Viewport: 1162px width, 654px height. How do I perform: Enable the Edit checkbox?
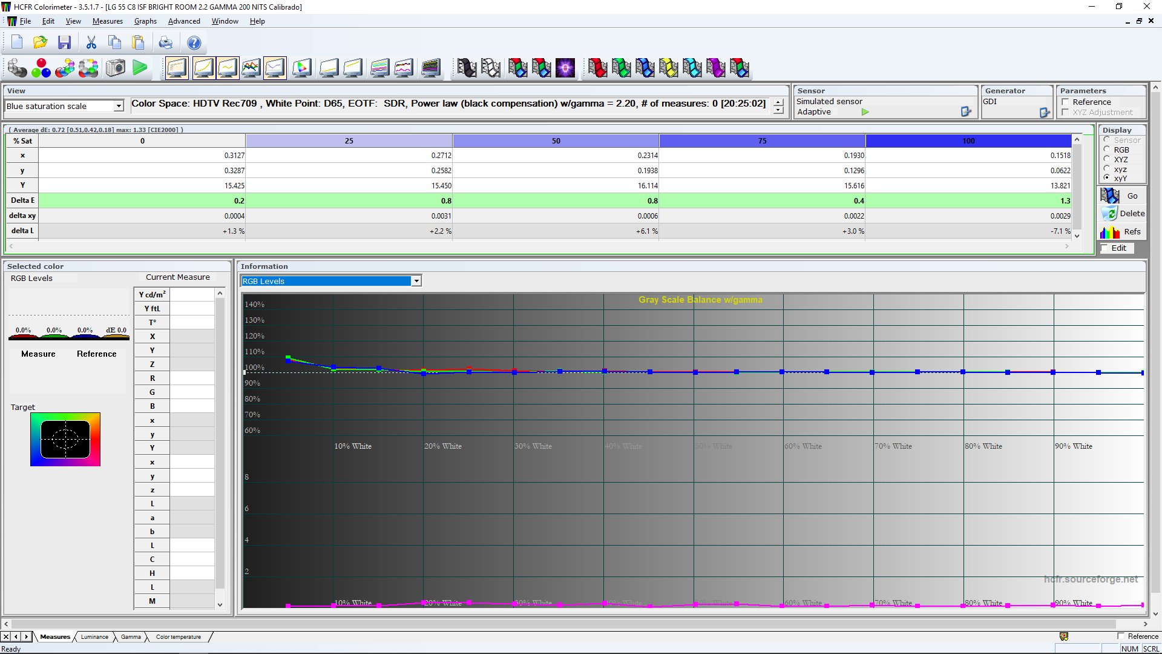pos(1105,248)
